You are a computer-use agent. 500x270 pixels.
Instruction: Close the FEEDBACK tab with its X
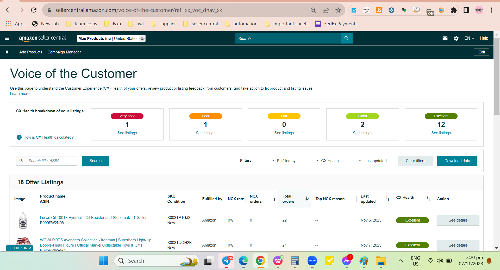pos(30,248)
